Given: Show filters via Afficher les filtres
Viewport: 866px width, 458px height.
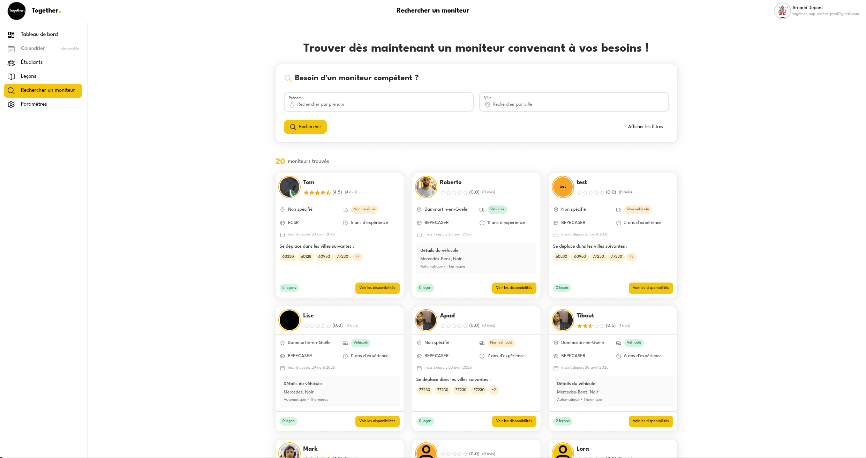Looking at the screenshot, I should (646, 127).
